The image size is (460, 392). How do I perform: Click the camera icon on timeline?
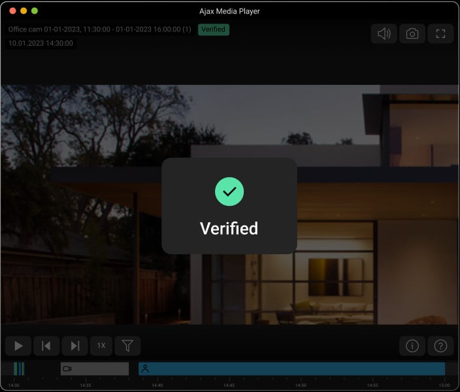[x=67, y=368]
